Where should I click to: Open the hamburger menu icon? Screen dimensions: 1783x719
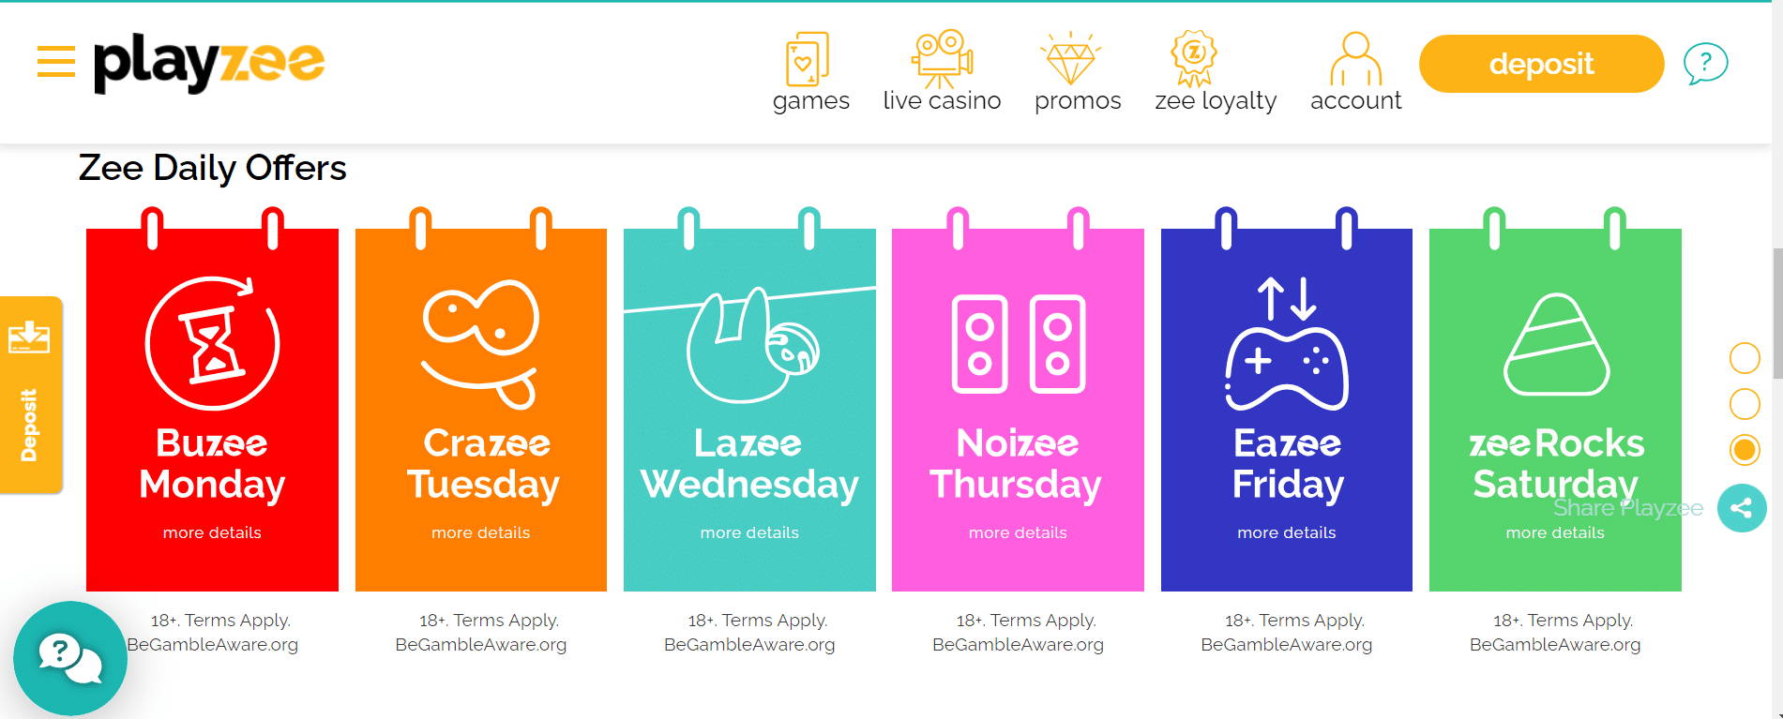pyautogui.click(x=56, y=62)
